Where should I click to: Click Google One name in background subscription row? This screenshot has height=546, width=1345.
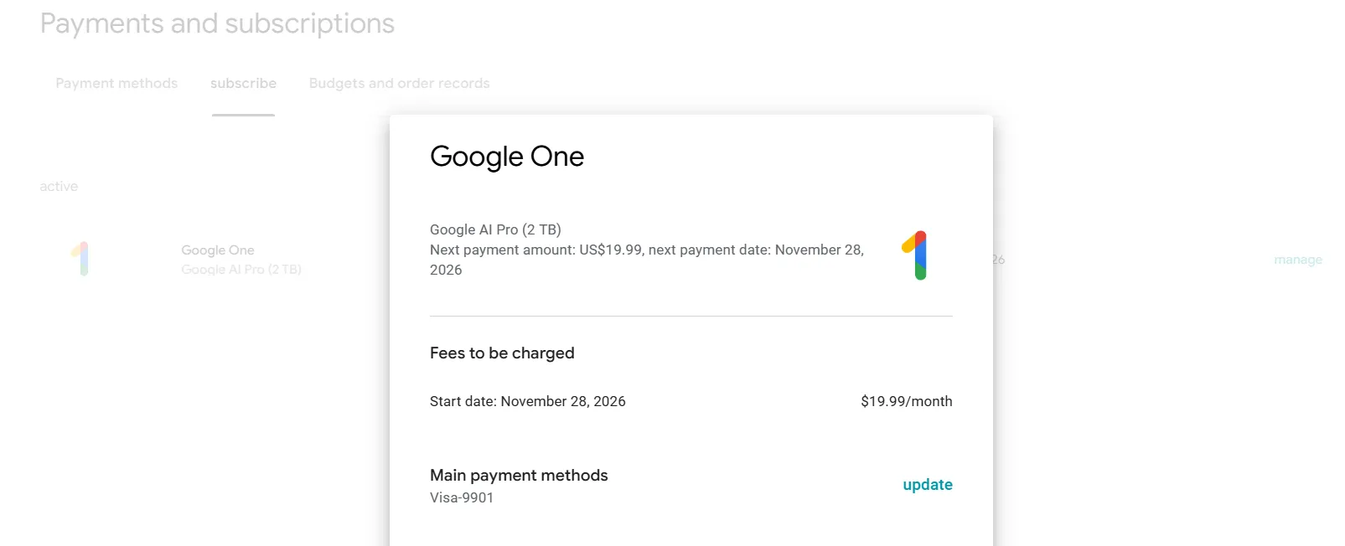tap(217, 250)
